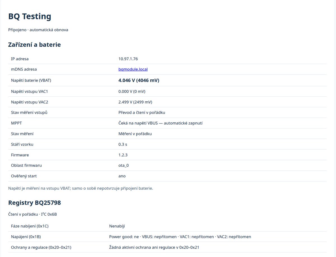Click the Ověřený start ano value

tap(122, 176)
